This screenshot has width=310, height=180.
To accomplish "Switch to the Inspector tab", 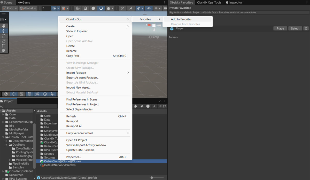I will [x=234, y=2].
